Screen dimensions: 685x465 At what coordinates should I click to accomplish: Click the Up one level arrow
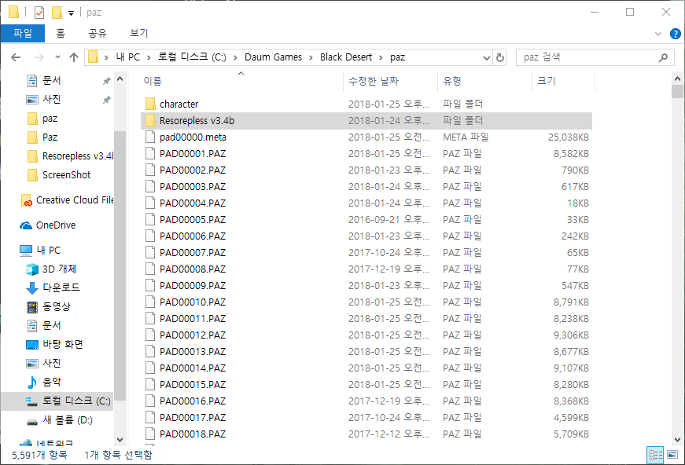74,57
